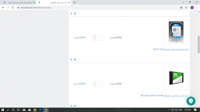Viewport: 200px width, 112px height.
Task: Show hidden system tray icons
Action: [x=169, y=110]
